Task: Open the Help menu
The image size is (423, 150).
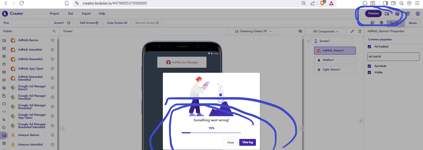Action: (x=102, y=13)
